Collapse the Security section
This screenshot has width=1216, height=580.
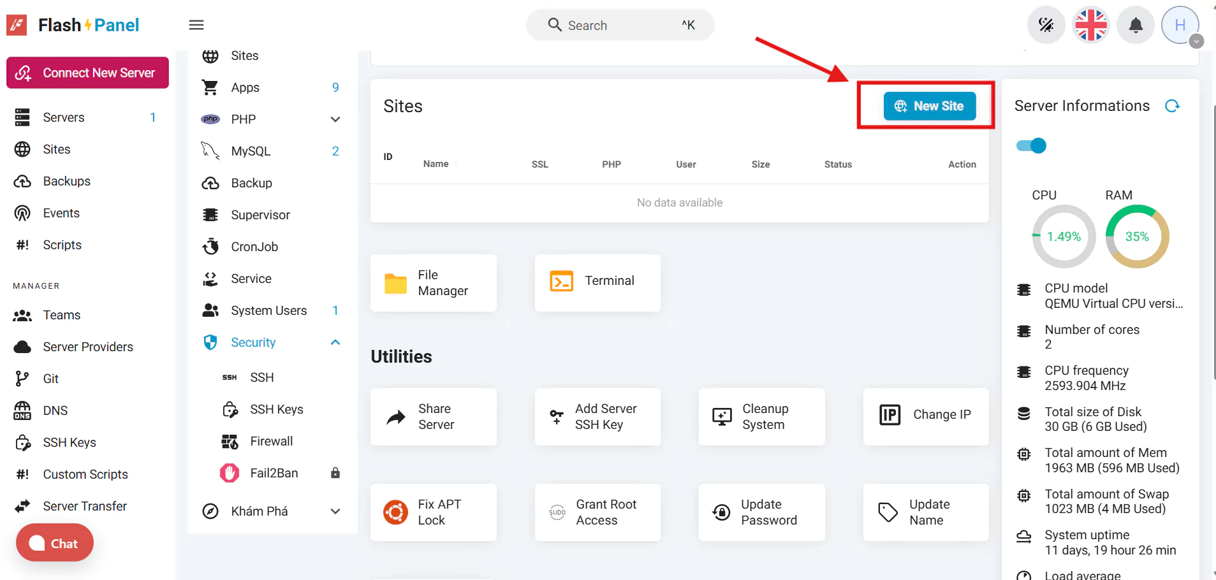(335, 342)
